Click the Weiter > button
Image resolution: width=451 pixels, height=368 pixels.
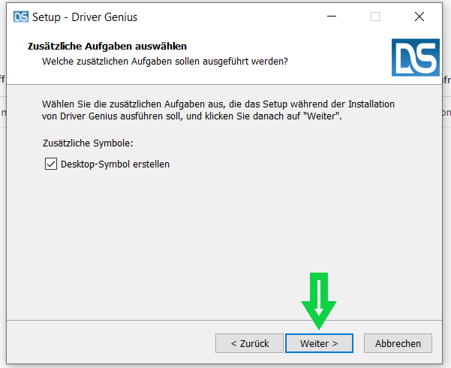[319, 343]
